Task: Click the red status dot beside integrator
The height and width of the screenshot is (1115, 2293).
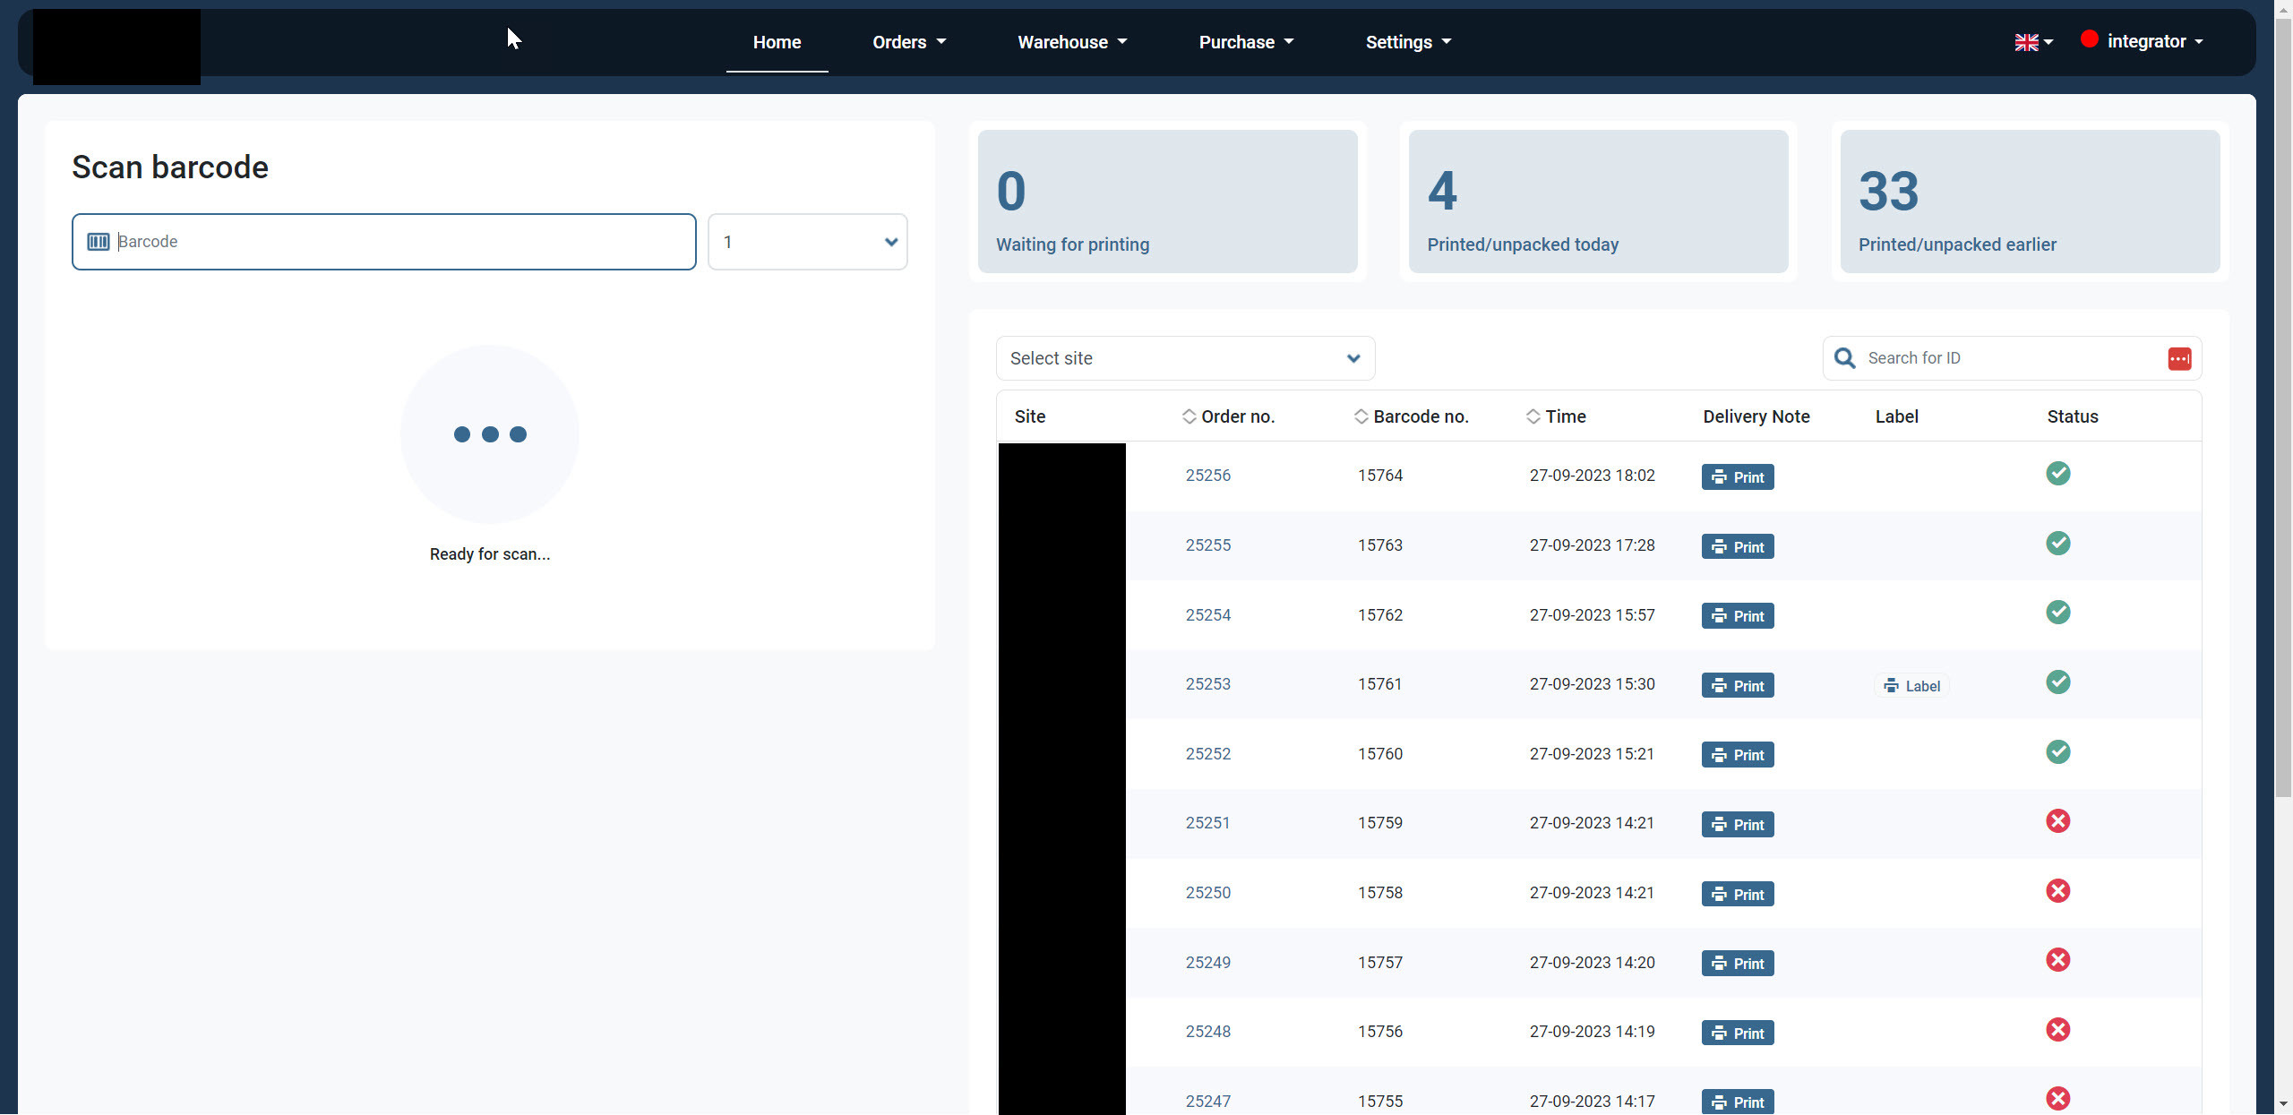Action: (x=2089, y=39)
